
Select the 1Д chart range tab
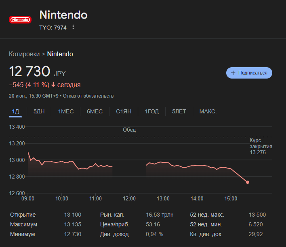click(x=15, y=111)
